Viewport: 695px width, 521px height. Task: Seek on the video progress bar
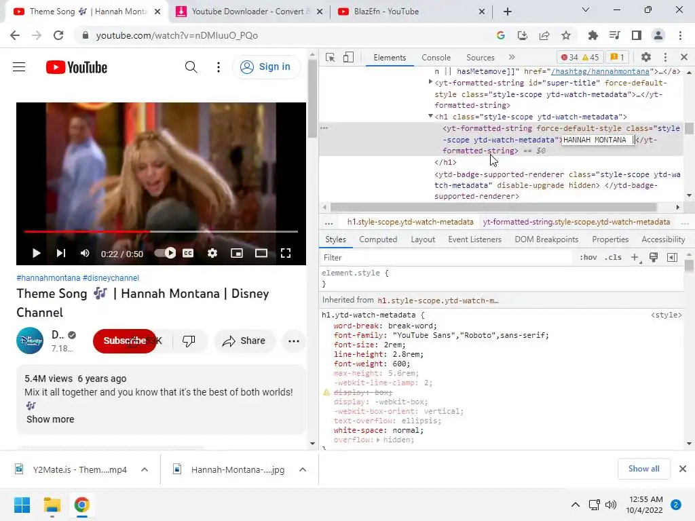coord(161,231)
